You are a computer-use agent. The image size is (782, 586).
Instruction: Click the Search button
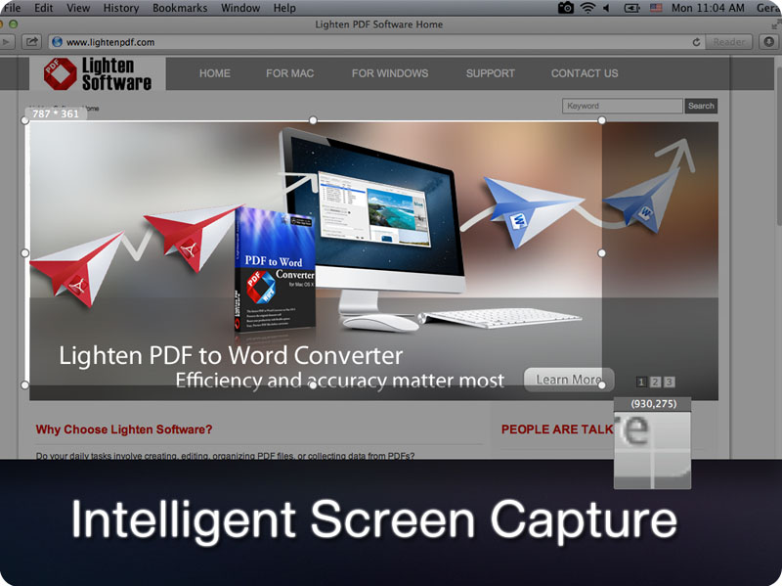(x=701, y=106)
